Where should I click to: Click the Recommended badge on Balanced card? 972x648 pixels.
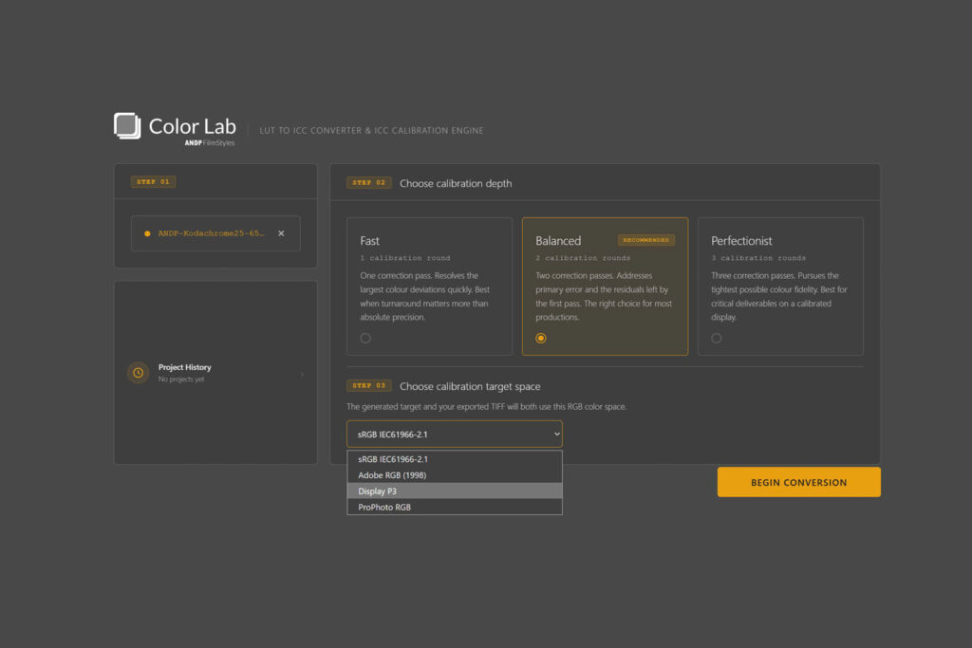pyautogui.click(x=645, y=240)
